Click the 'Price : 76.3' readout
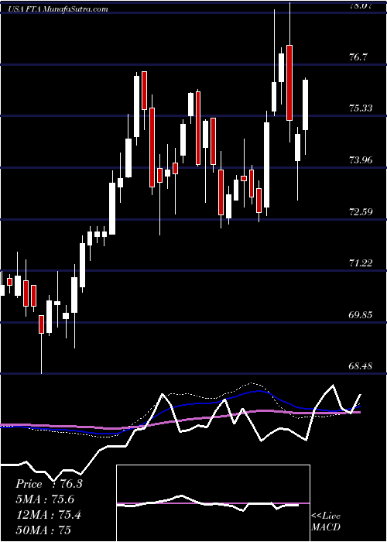The image size is (387, 542). point(49,484)
